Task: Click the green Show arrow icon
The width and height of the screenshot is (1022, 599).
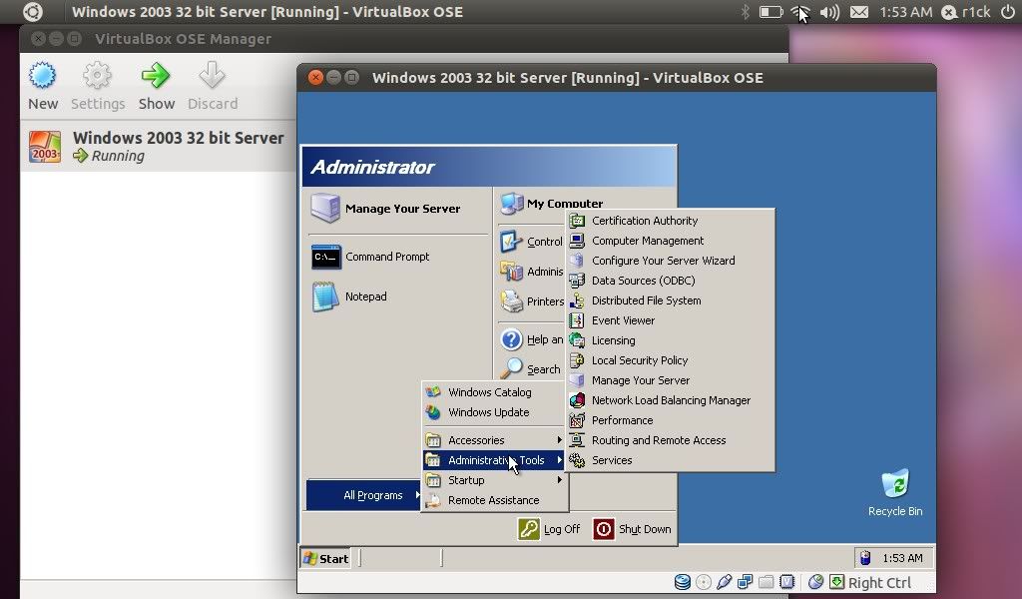Action: pyautogui.click(x=156, y=78)
